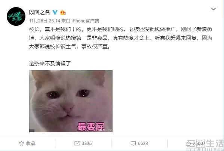Click the repost share icon

pos(77,143)
